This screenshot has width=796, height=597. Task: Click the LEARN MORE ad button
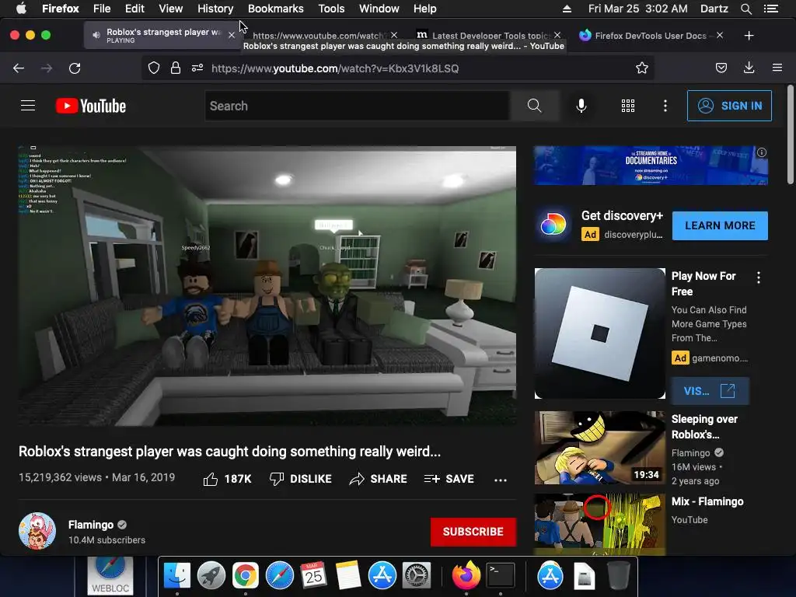(x=720, y=225)
